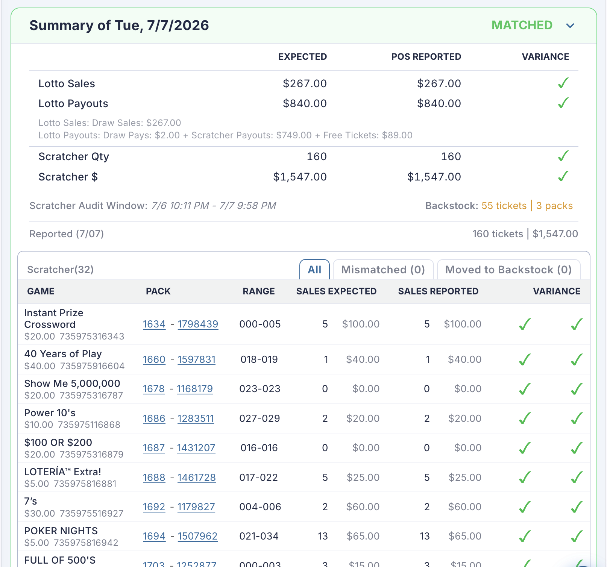Open pack link 1168179

pyautogui.click(x=195, y=389)
